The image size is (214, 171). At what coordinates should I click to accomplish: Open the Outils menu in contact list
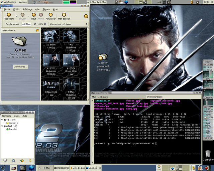pyautogui.click(x=17, y=116)
